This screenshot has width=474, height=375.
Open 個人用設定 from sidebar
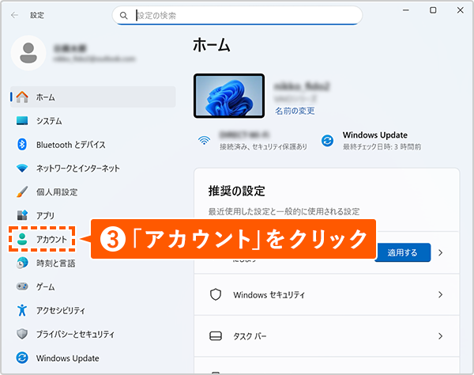tap(57, 191)
